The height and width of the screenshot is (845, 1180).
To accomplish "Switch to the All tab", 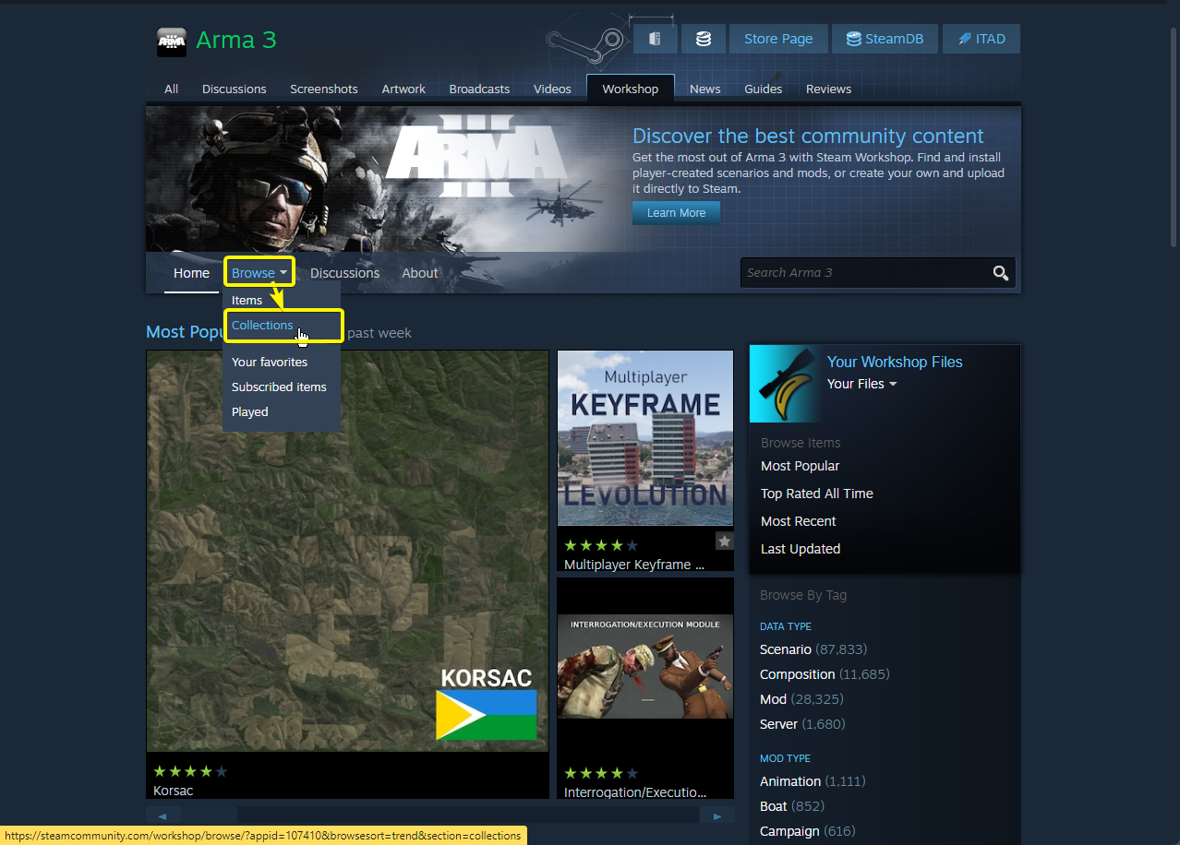I will (x=171, y=89).
